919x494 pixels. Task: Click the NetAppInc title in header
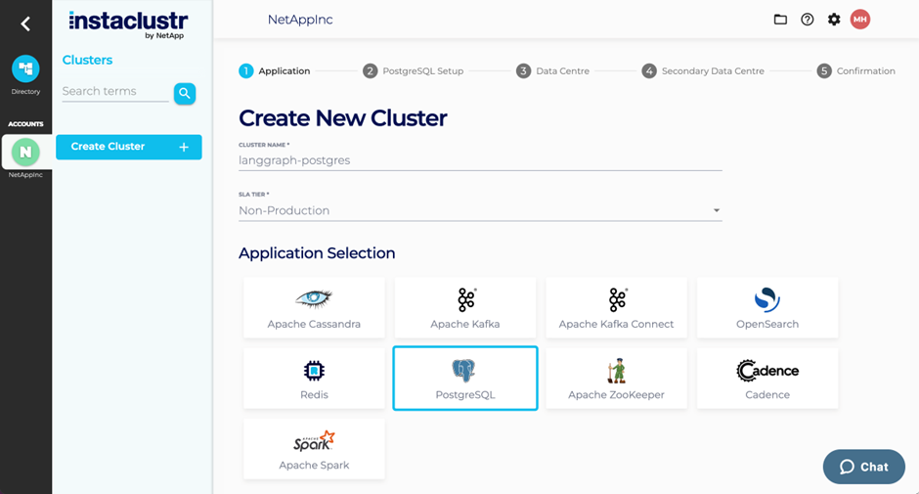tap(300, 20)
